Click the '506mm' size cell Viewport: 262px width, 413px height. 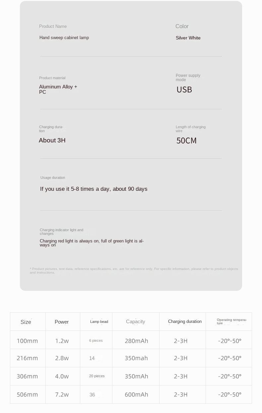coord(27,394)
